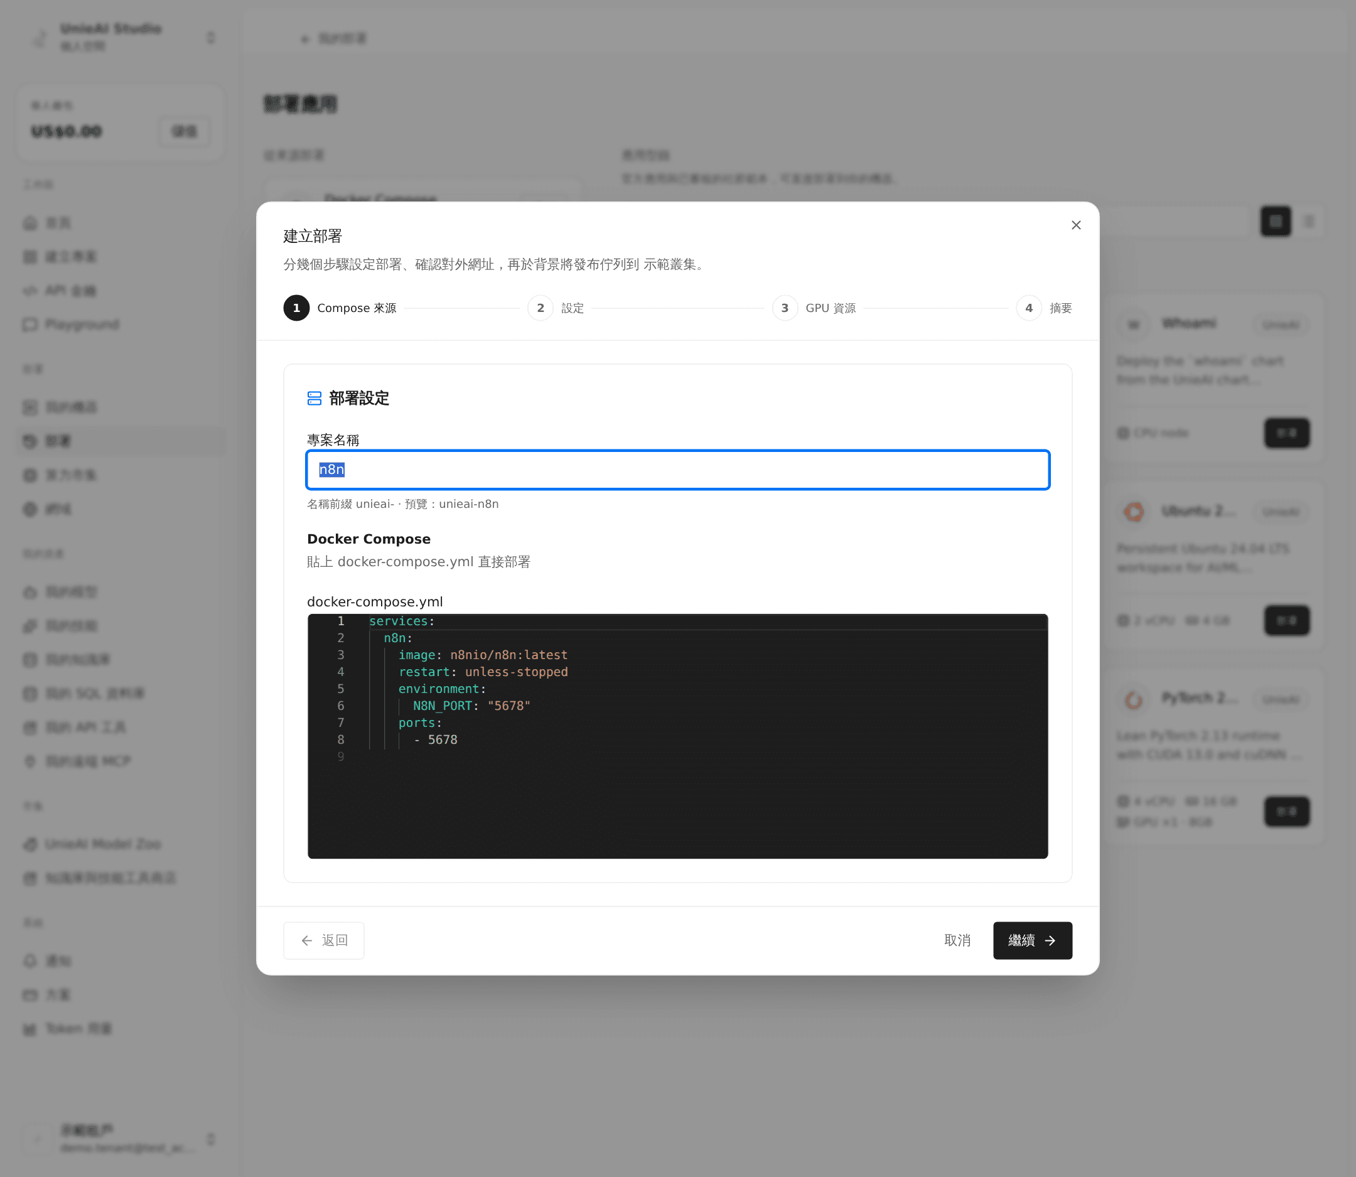Focus the 專案名稱 input field
This screenshot has width=1356, height=1177.
pos(678,470)
